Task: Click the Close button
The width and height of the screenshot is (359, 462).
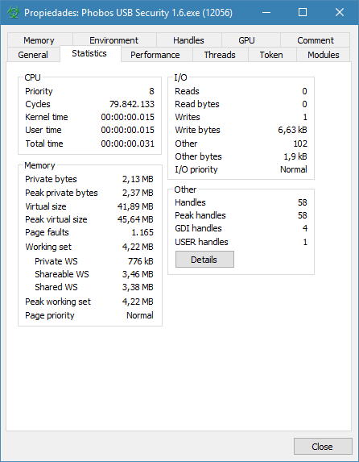Action: click(323, 447)
